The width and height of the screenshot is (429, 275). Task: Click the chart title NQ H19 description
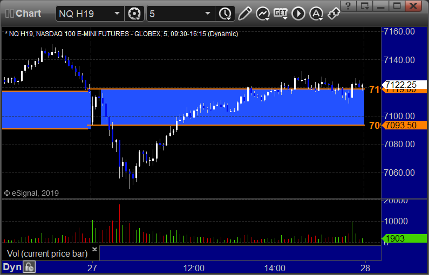(121, 34)
